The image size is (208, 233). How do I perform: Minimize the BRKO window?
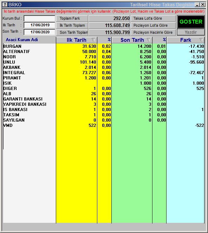coord(197,5)
